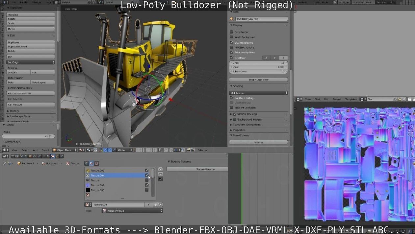Switch to the Render properties camera icon
Image resolution: width=415 pixels, height=234 pixels.
[13, 156]
